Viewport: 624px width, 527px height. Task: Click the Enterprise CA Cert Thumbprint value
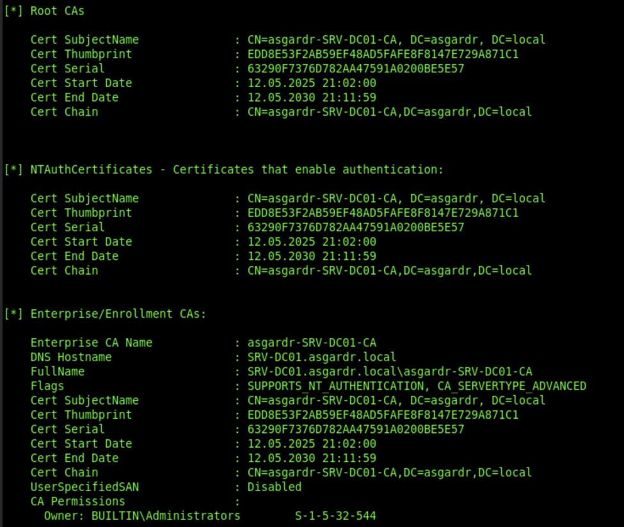[x=383, y=415]
